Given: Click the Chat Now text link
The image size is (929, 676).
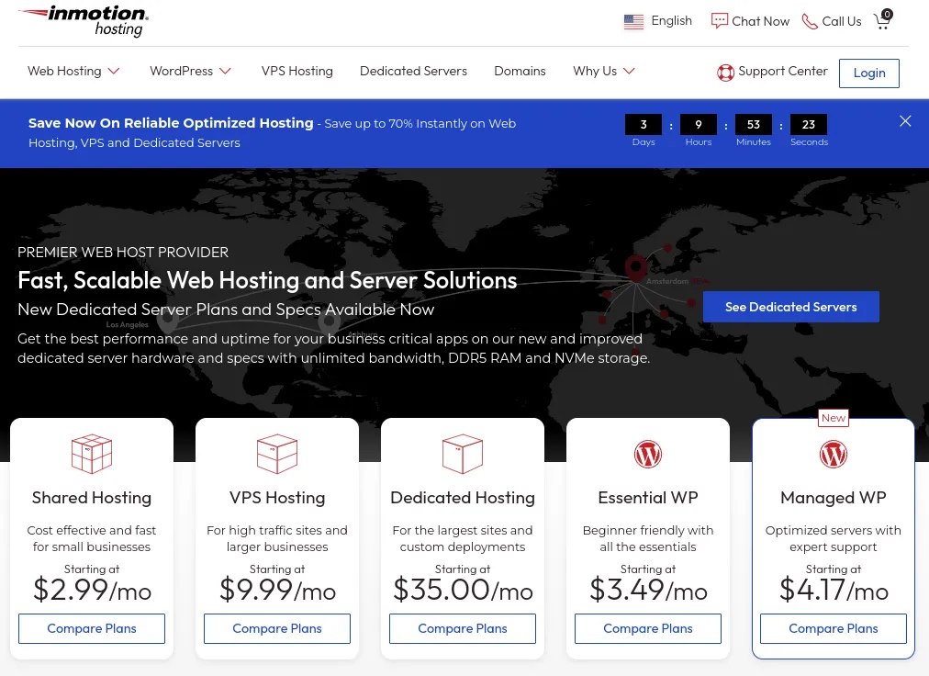Looking at the screenshot, I should [x=761, y=21].
